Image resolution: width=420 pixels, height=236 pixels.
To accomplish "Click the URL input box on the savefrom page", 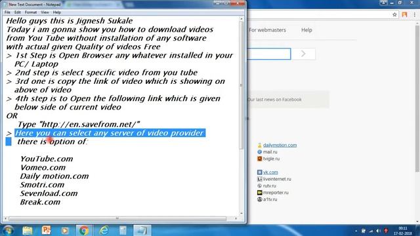I will pos(269,54).
